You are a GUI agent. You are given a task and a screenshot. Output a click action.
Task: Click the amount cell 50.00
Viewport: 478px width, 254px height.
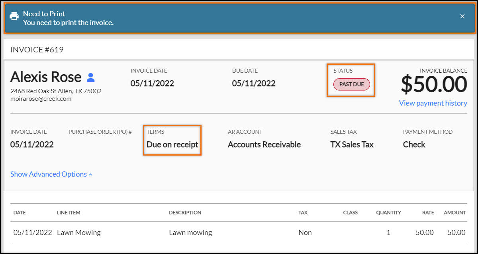point(456,233)
